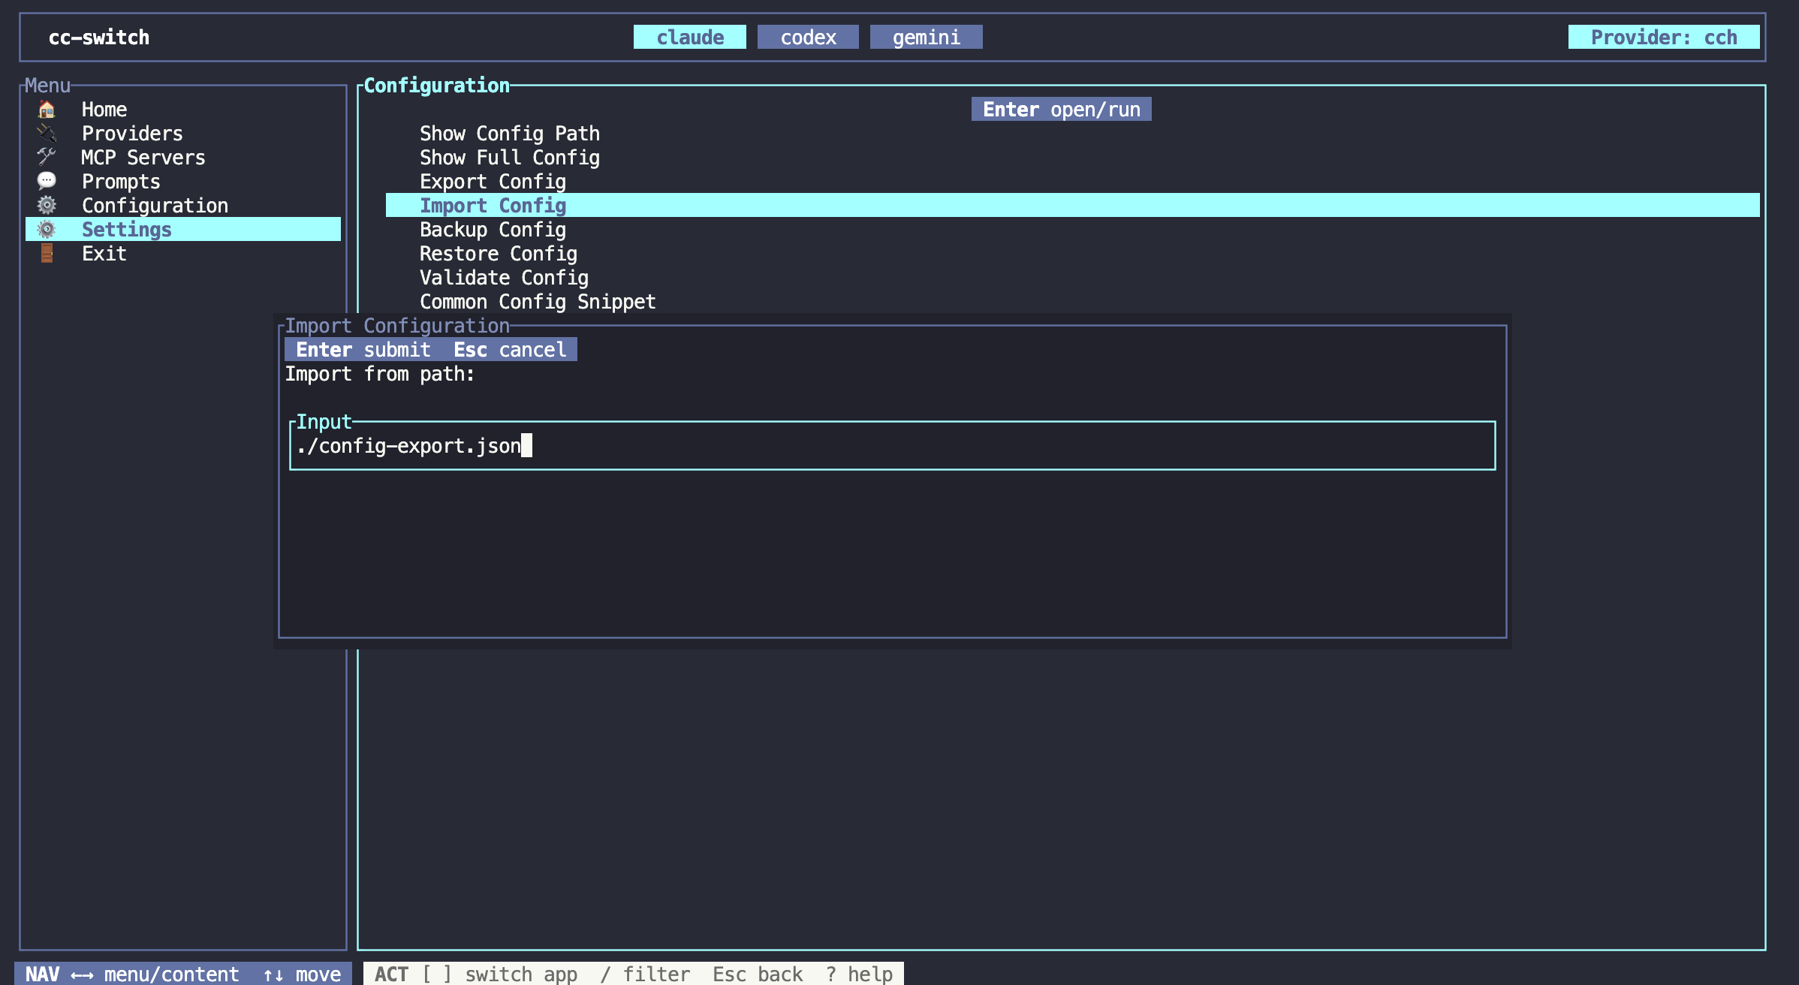Click the Esc cancel button

click(509, 349)
